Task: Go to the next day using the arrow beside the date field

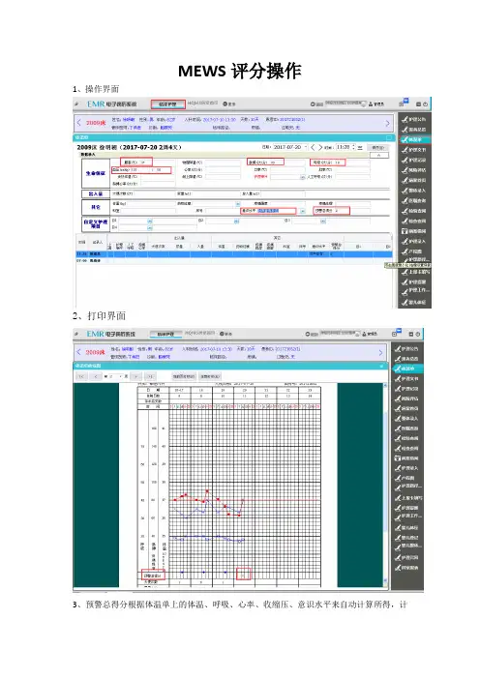Action: (320, 147)
